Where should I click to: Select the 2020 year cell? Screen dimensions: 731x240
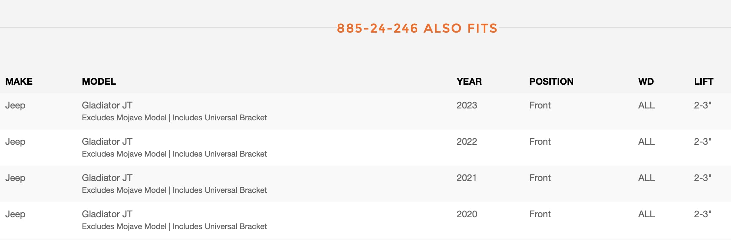tap(467, 214)
